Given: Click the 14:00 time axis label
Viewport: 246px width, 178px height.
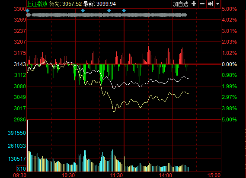Looking at the screenshot, I should click(166, 175).
